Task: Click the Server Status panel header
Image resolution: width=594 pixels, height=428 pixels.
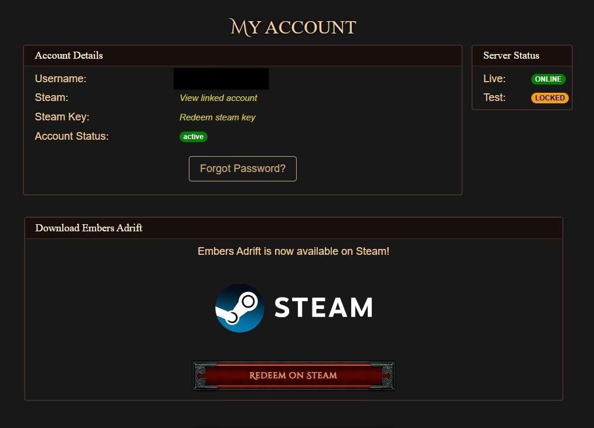Action: click(522, 56)
